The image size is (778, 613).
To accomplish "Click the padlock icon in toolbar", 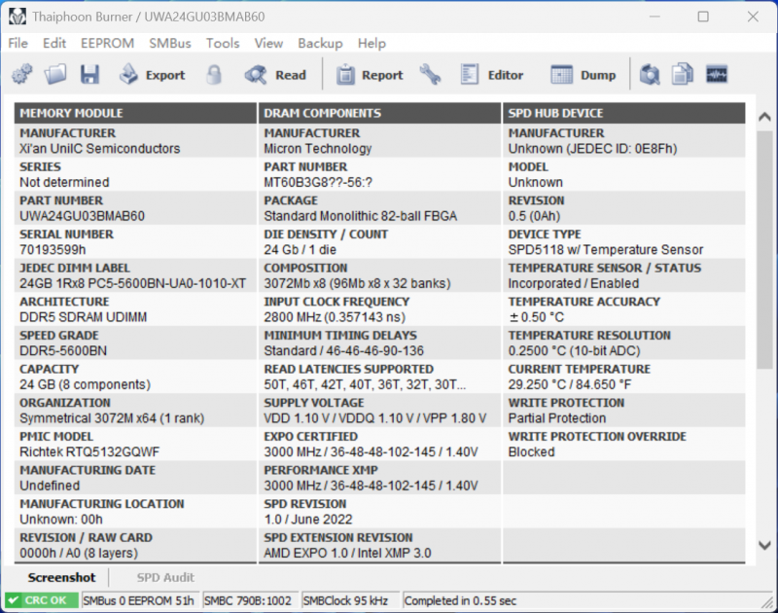I will tap(213, 75).
